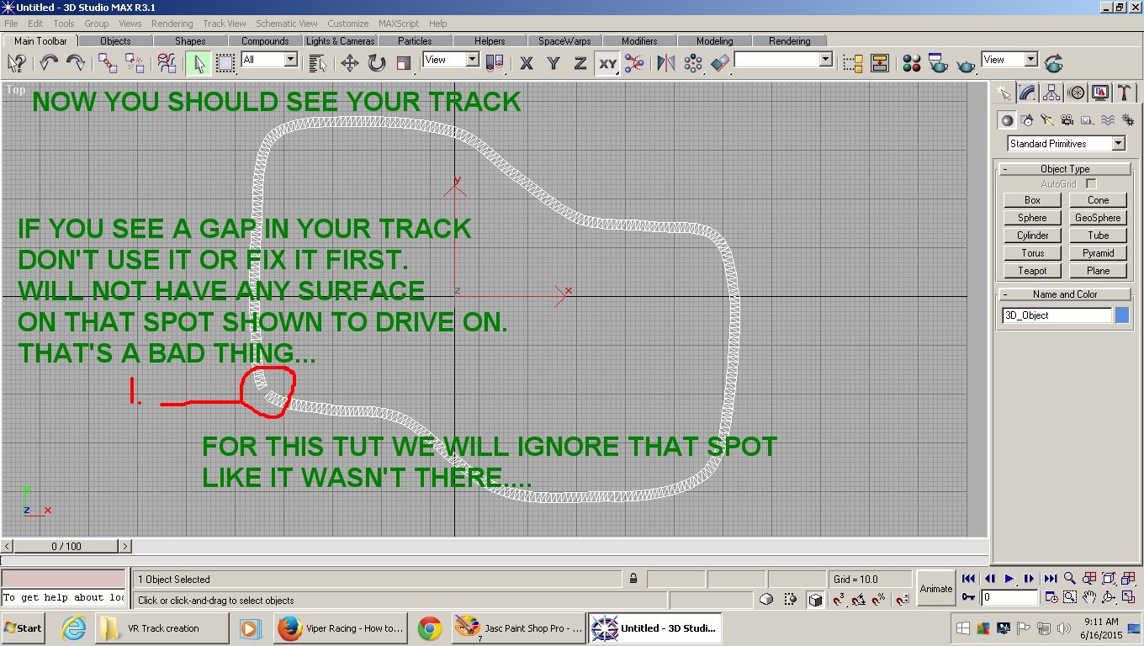The width and height of the screenshot is (1144, 646).
Task: Collapse the Name and Color rollout
Action: (x=1065, y=294)
